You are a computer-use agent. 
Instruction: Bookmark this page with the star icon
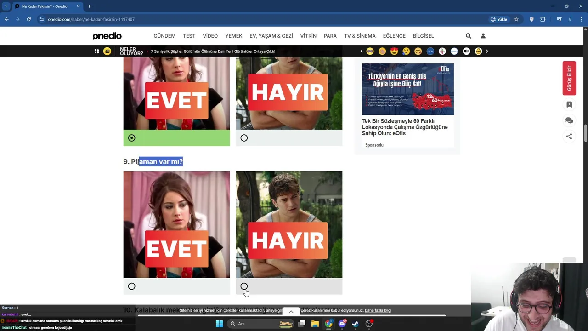pyautogui.click(x=516, y=19)
